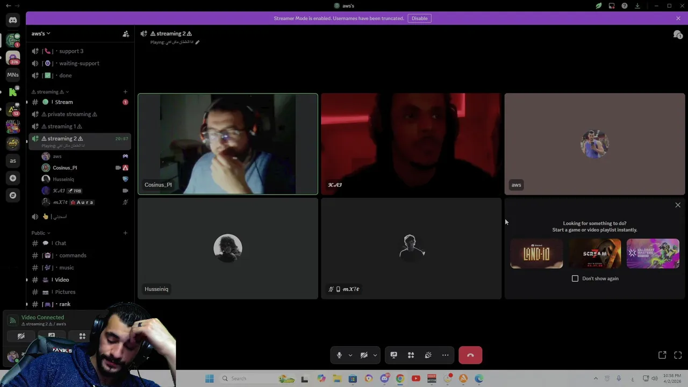
Task: Select Cosinus_PI in channel member list
Action: point(85,168)
